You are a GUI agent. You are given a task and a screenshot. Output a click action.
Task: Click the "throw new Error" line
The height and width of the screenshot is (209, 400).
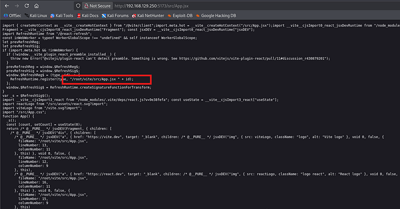click(170, 59)
